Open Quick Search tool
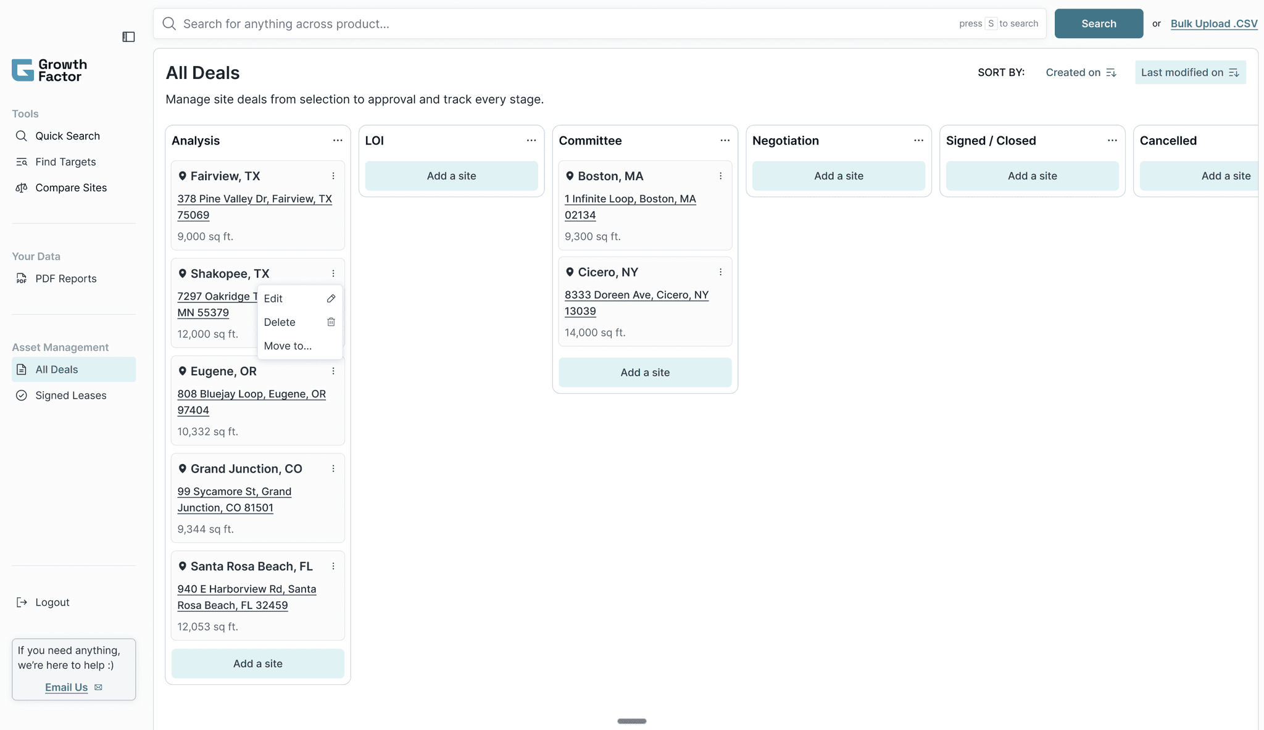Screen dimensions: 1264x730 (x=67, y=136)
